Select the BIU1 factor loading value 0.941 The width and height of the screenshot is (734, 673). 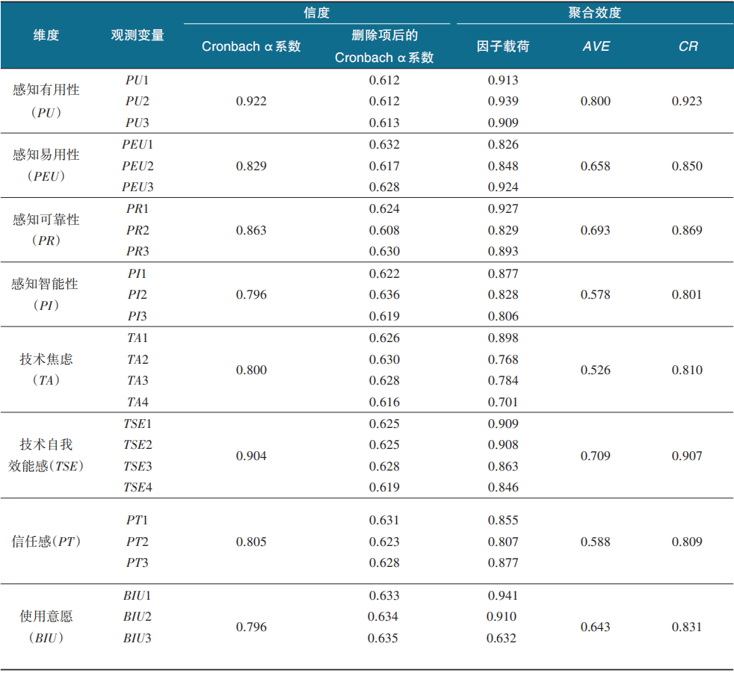pos(503,595)
